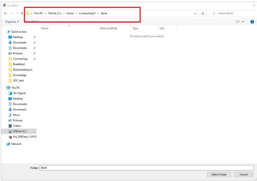
Task: Click the Folder name input field
Action: pos(147,168)
